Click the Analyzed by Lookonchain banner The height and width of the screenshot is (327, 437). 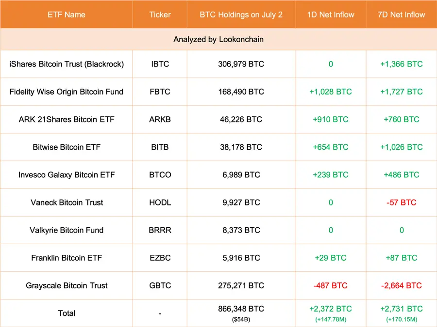(218, 39)
